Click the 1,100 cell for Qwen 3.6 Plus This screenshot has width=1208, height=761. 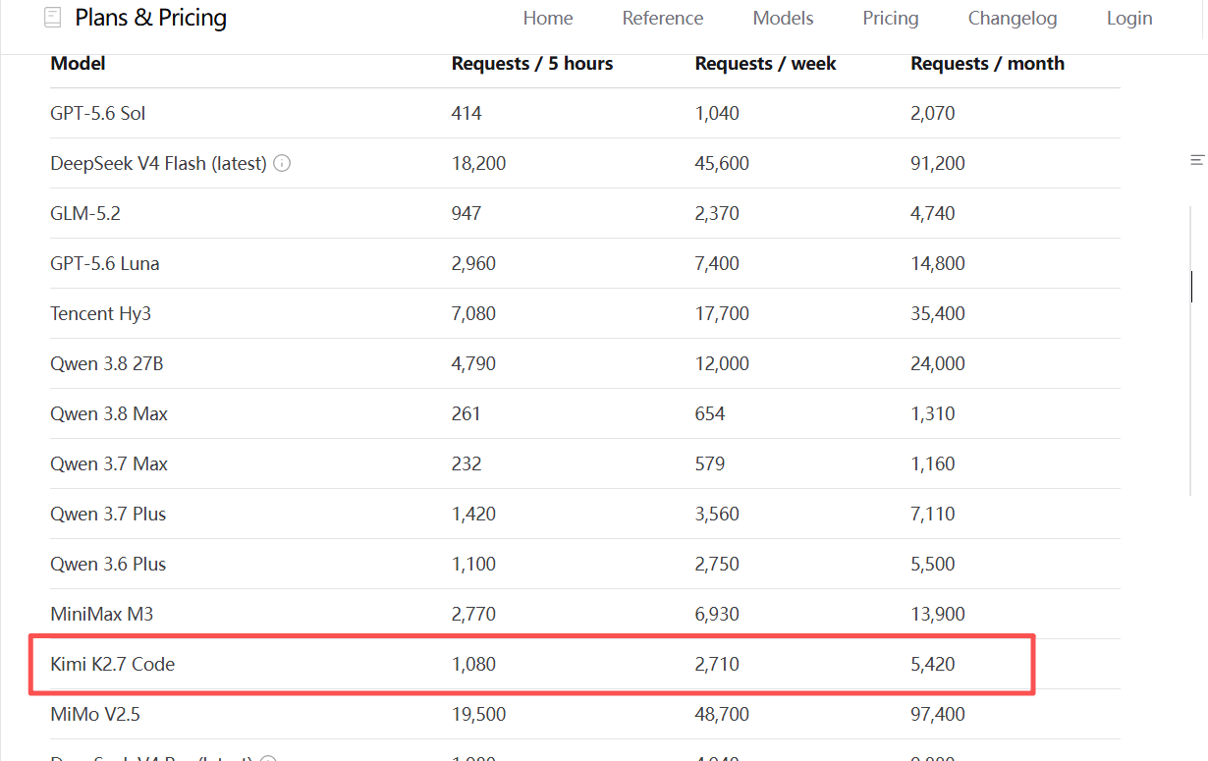[473, 564]
